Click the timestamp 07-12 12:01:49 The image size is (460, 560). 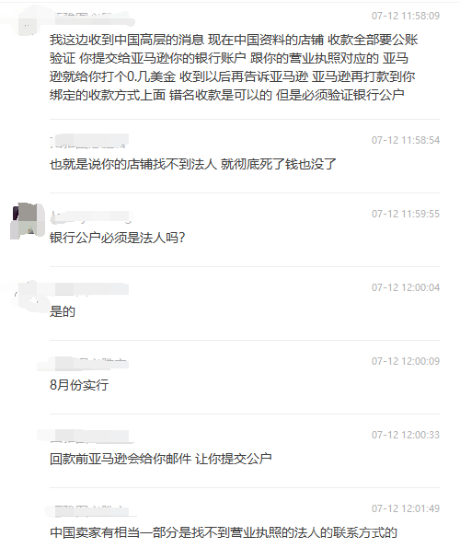click(x=406, y=508)
